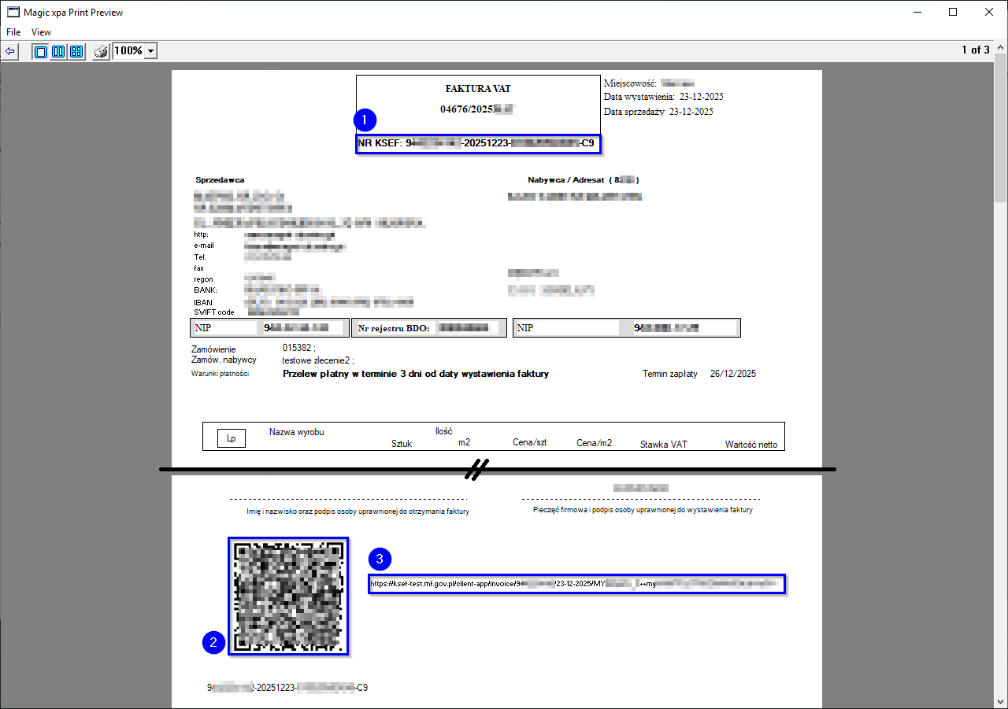This screenshot has width=1008, height=709.
Task: Click the Przelew płatny payment terms text
Action: point(416,374)
